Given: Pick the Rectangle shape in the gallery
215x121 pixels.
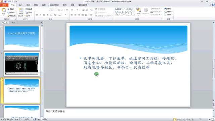Looking at the screenshot, I should 128,9.
